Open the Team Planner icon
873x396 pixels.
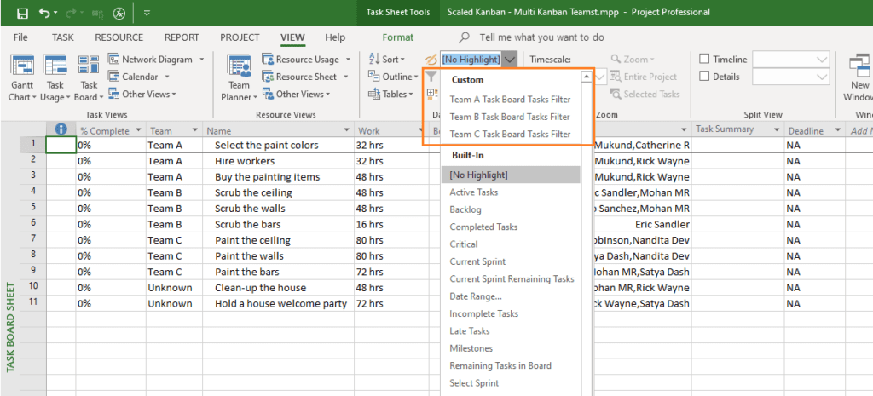(x=239, y=66)
